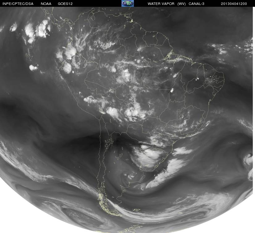Click the GOES12 satellite label
This screenshot has height=233, width=255.
65,4
